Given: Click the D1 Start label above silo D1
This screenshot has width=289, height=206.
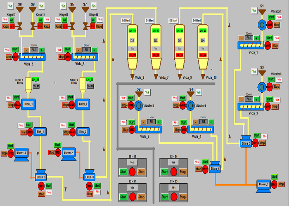Looking at the screenshot, I should tap(149, 20).
